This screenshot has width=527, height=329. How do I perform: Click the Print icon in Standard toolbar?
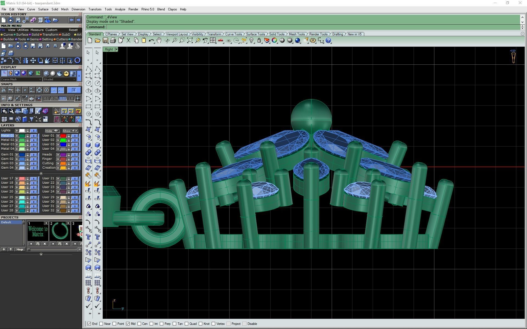(x=113, y=41)
